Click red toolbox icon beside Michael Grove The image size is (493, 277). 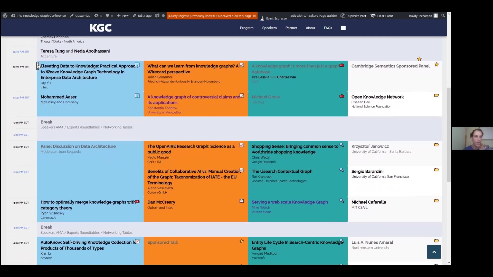point(342,96)
